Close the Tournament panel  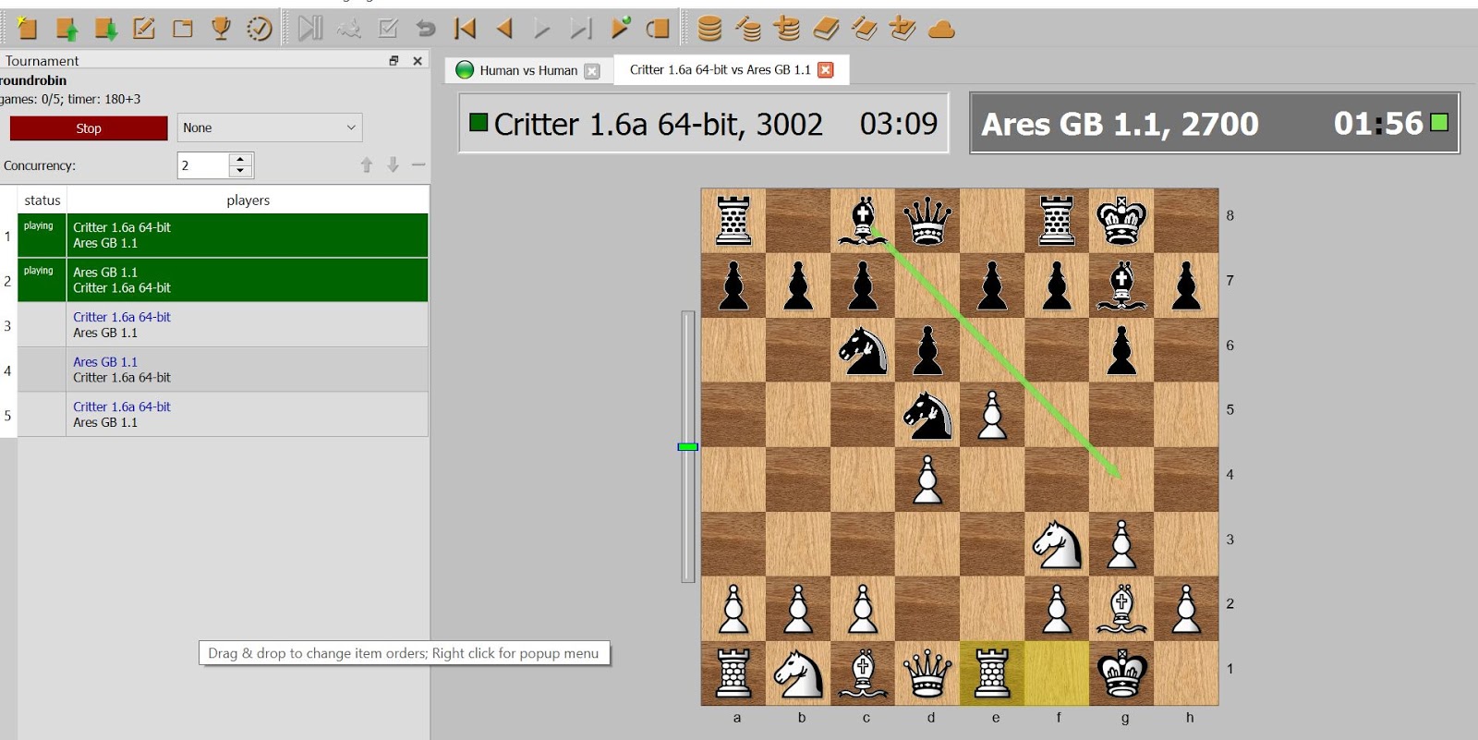pos(418,61)
